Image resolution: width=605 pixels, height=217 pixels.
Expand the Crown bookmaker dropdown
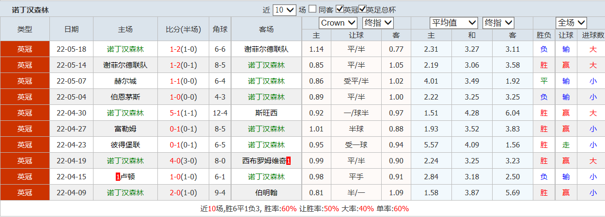338,23
